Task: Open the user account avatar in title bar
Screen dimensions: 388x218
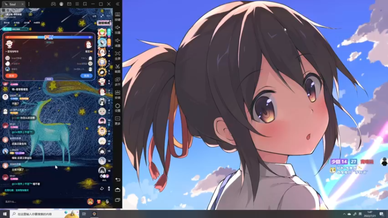Action: click(x=62, y=4)
